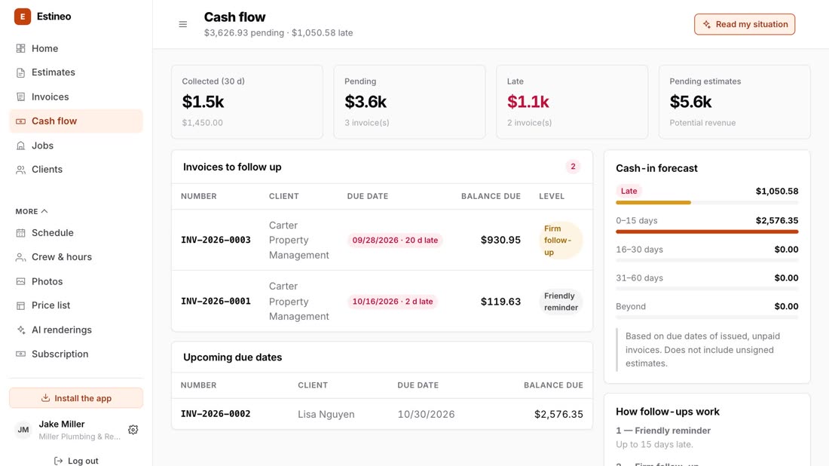Click the Late tag in Cash-in forecast

[629, 191]
